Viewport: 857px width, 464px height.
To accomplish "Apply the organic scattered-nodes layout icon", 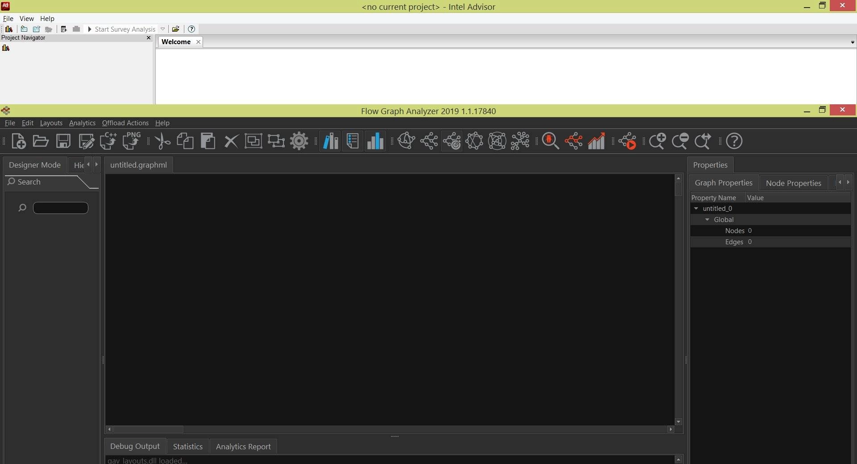I will coord(520,141).
